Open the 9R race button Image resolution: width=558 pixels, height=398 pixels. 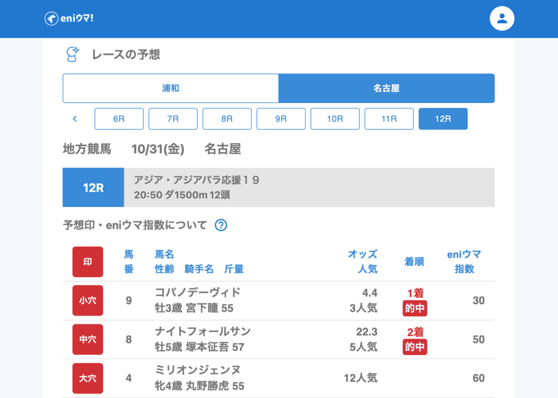tap(281, 119)
